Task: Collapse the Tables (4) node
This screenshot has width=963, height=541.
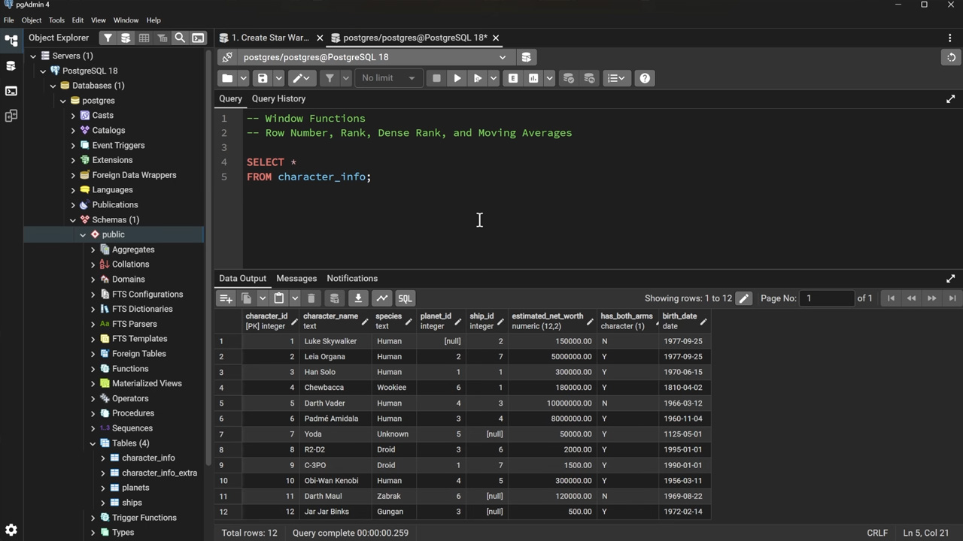Action: (93, 443)
